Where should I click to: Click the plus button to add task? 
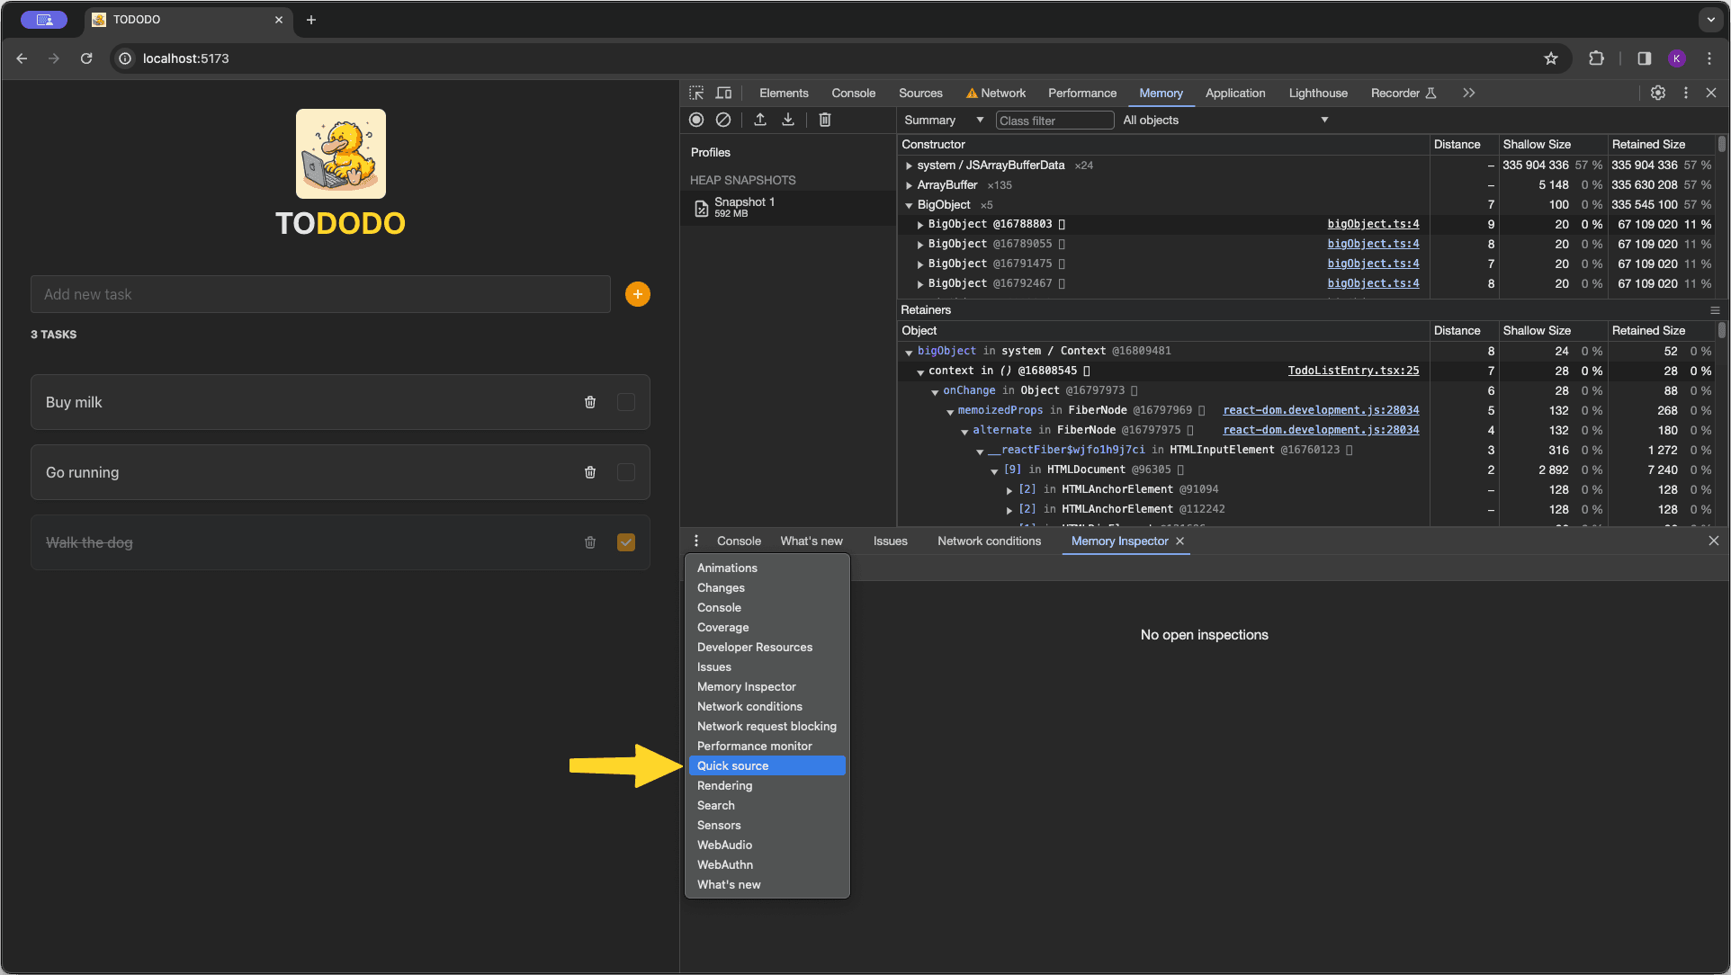point(637,292)
